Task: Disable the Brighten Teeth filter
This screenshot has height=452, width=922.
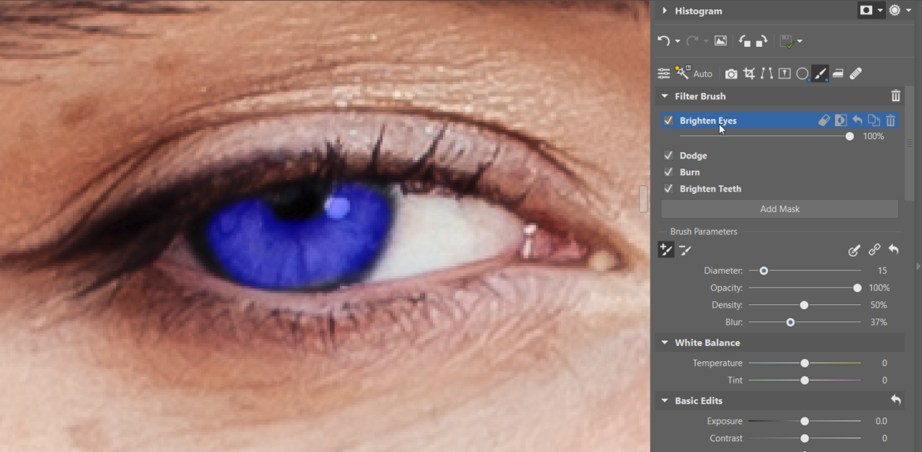Action: (668, 188)
